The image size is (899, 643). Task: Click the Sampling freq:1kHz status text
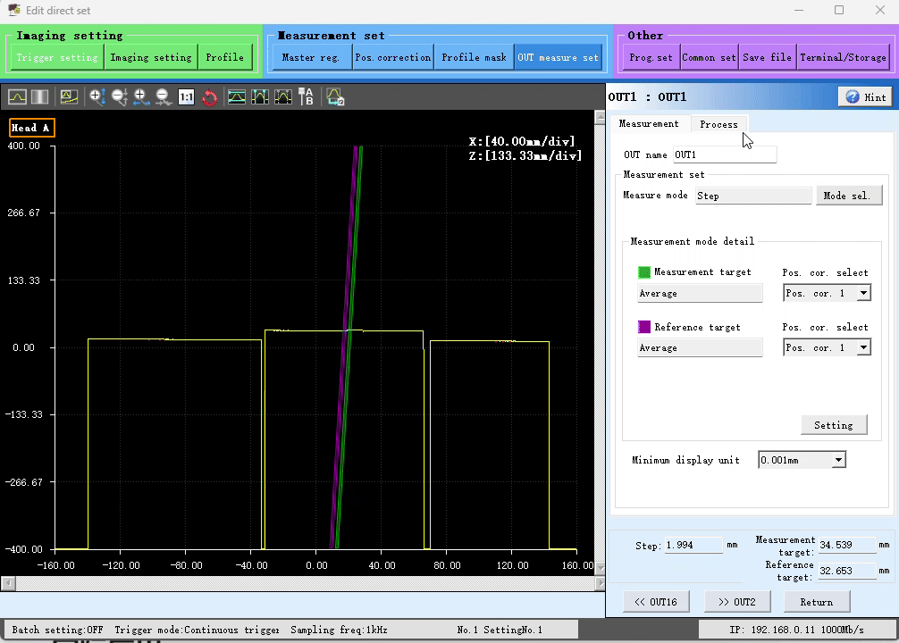[x=339, y=630]
